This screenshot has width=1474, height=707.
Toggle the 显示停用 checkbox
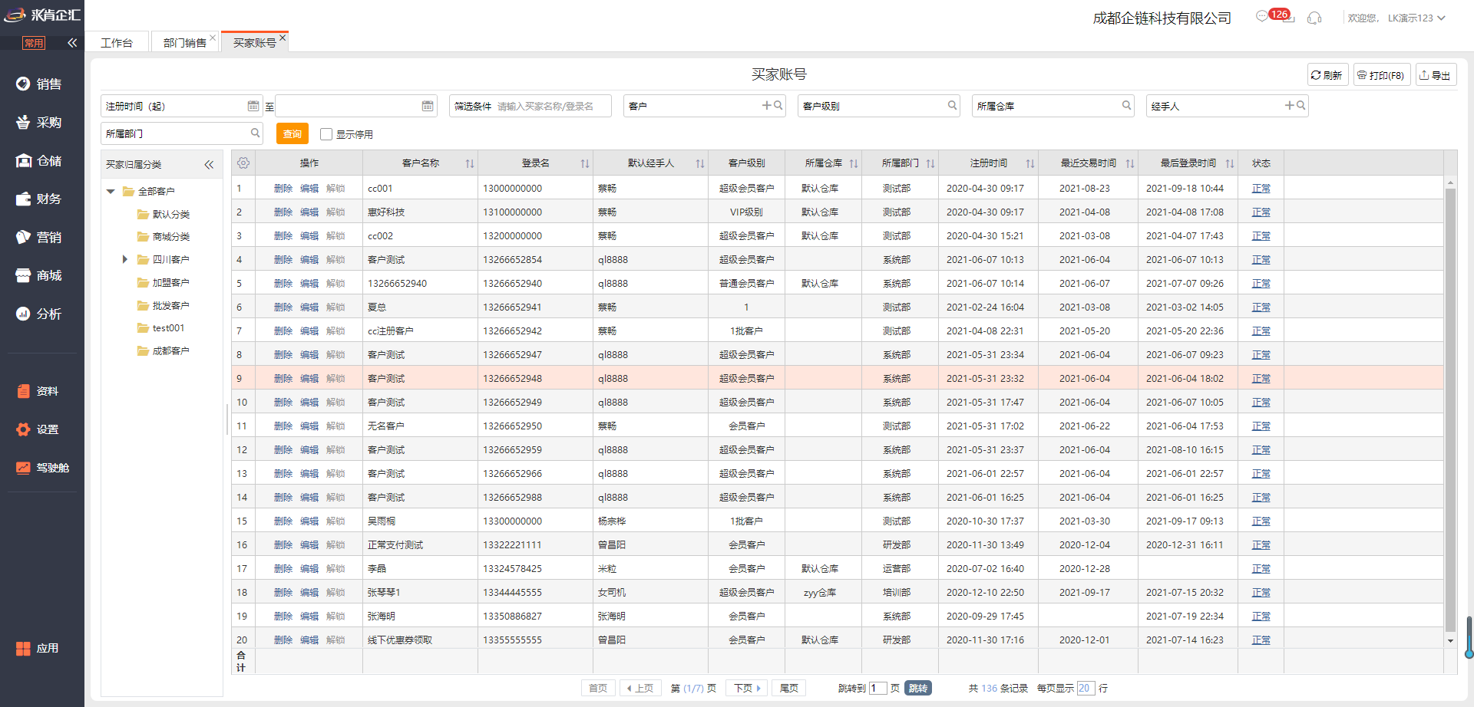coord(326,134)
